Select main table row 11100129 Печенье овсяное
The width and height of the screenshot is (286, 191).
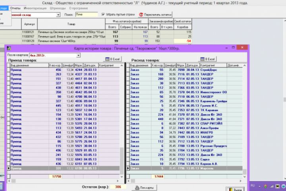coord(96,41)
